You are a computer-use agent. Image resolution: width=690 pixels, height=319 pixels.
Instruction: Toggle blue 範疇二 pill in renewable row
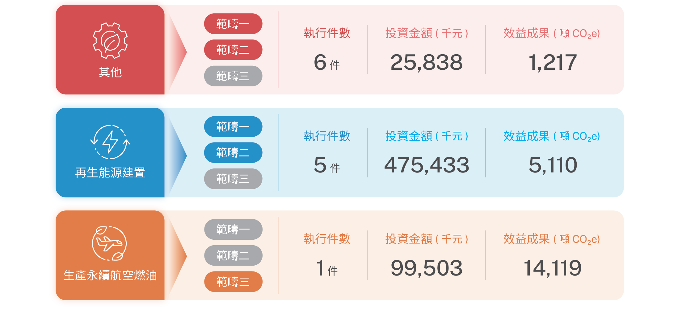tap(233, 152)
